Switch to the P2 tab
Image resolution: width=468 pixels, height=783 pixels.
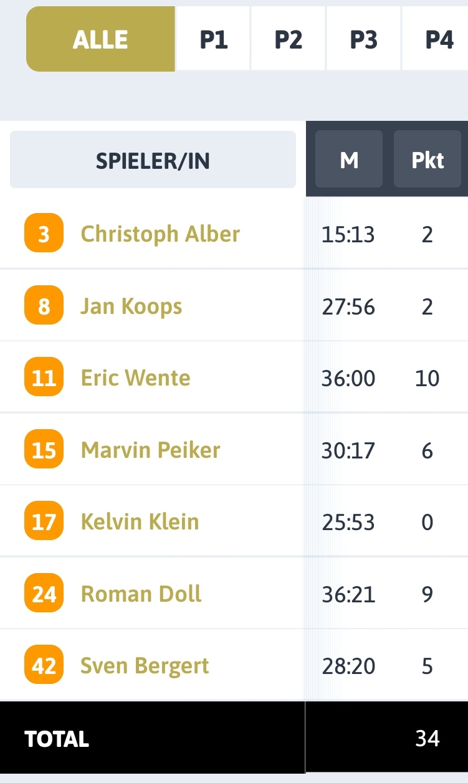(289, 39)
